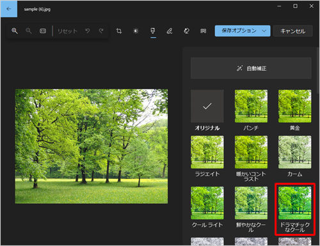The image size is (320, 246).
Task: Click the リセット button
Action: point(67,31)
